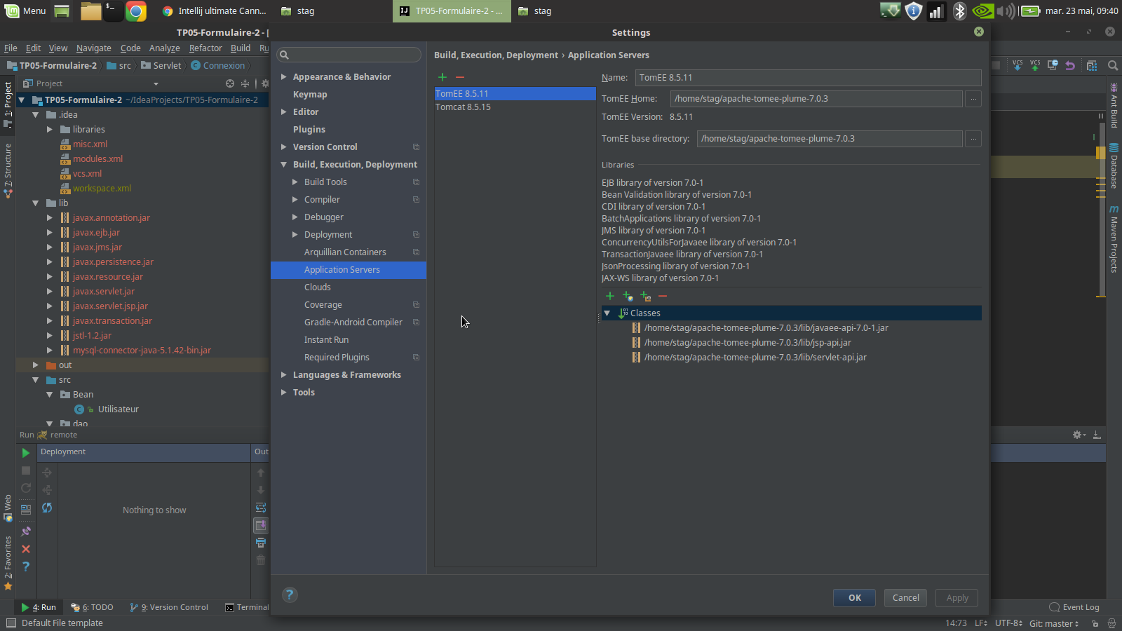This screenshot has height=631, width=1122.
Task: Select servlet-api.jar class entry
Action: coord(755,358)
